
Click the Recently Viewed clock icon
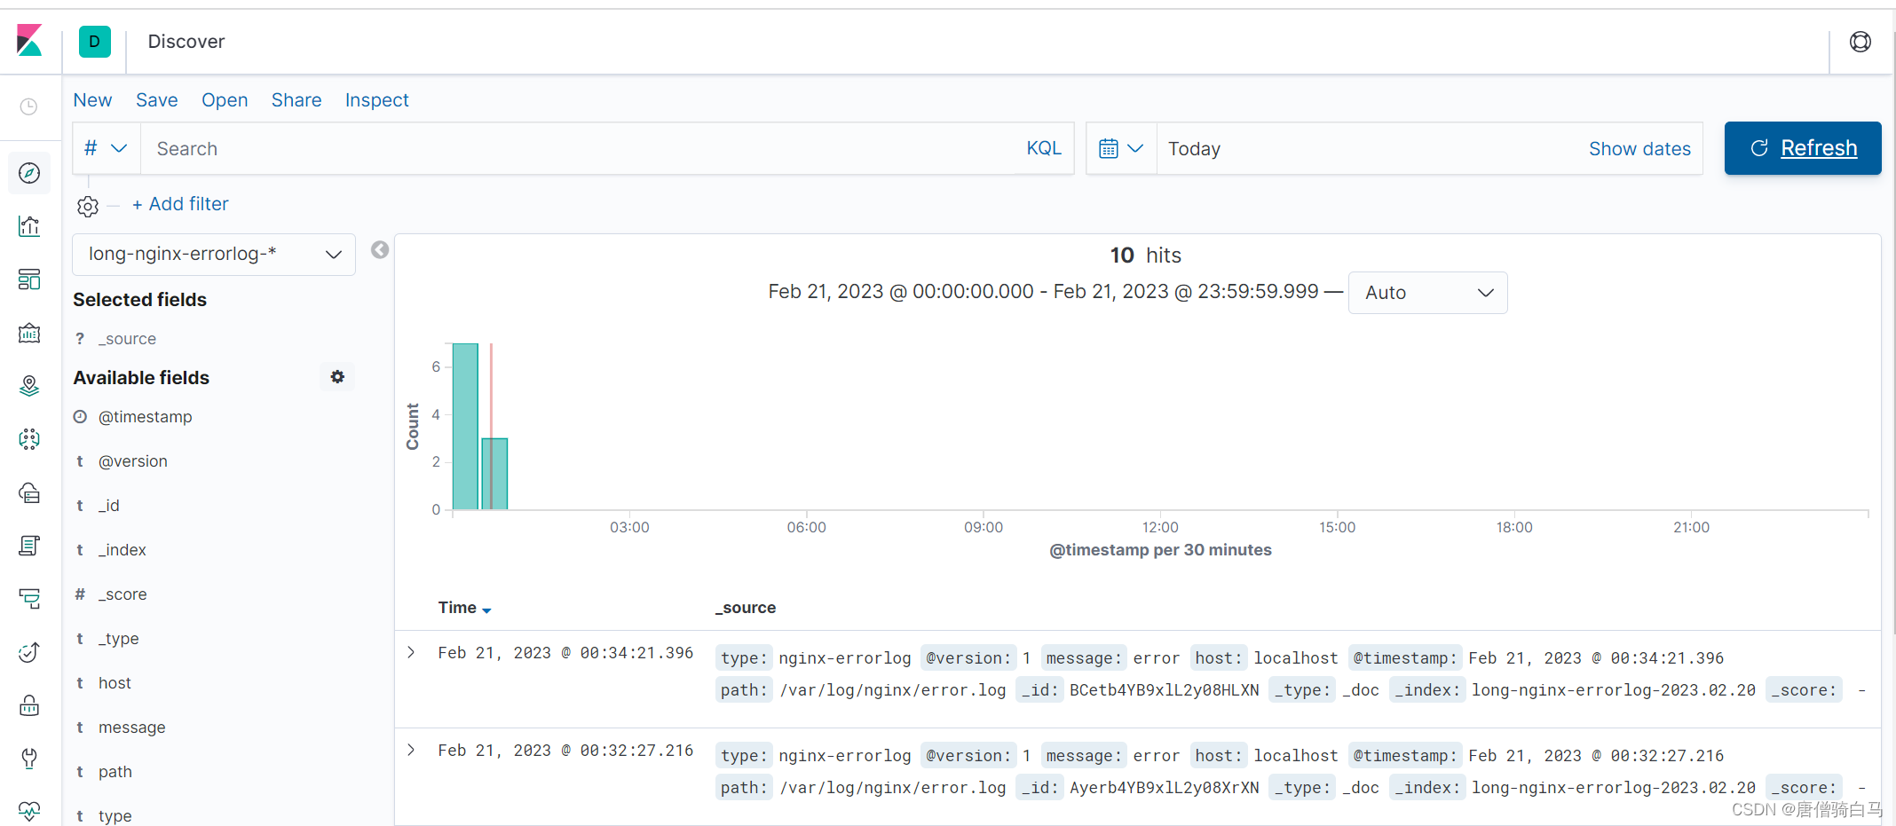pyautogui.click(x=28, y=106)
